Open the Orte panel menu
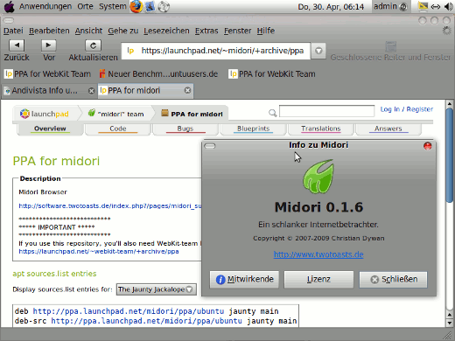Screen dimensions: 455x341 pyautogui.click(x=85, y=6)
